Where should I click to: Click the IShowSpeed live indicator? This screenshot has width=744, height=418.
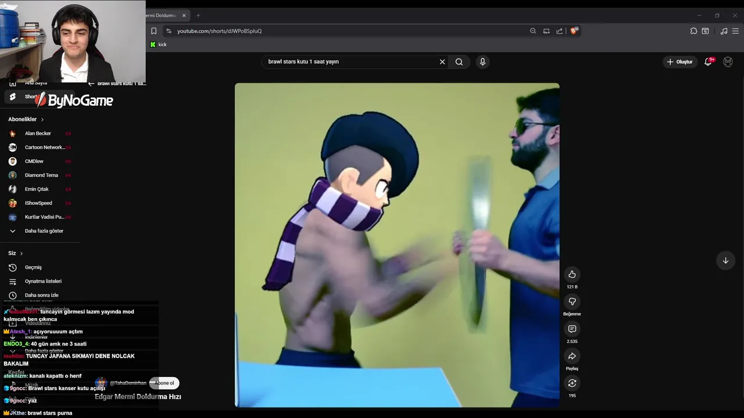68,203
